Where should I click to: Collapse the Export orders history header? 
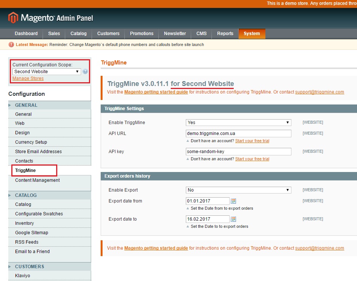[228, 176]
